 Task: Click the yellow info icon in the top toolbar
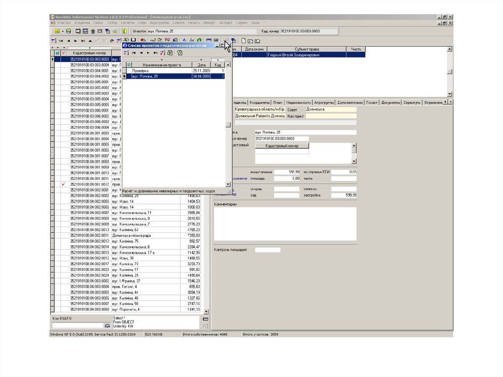(124, 31)
